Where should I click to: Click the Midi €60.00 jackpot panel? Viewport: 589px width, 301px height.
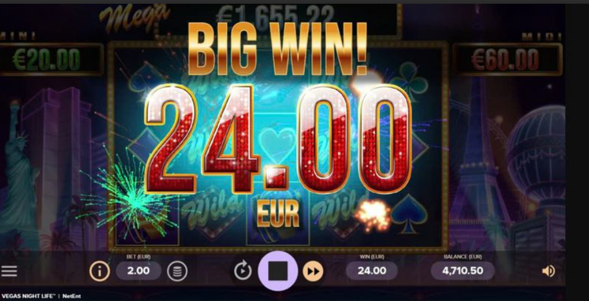click(508, 60)
